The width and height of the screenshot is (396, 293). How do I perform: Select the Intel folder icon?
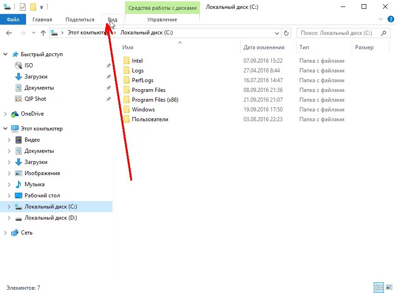click(x=126, y=60)
